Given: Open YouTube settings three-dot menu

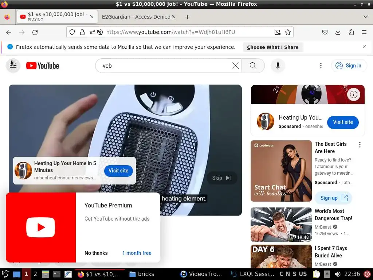Looking at the screenshot, I should [x=321, y=66].
